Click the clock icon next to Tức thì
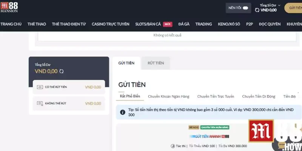The width and height of the screenshot is (302, 151). [x=173, y=146]
